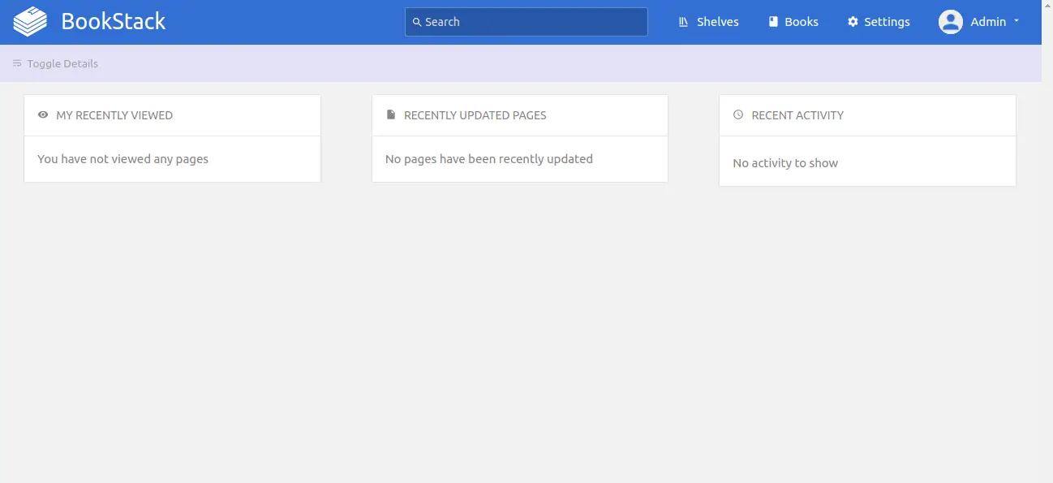The height and width of the screenshot is (483, 1053).
Task: Click the Settings gear icon
Action: coord(853,22)
